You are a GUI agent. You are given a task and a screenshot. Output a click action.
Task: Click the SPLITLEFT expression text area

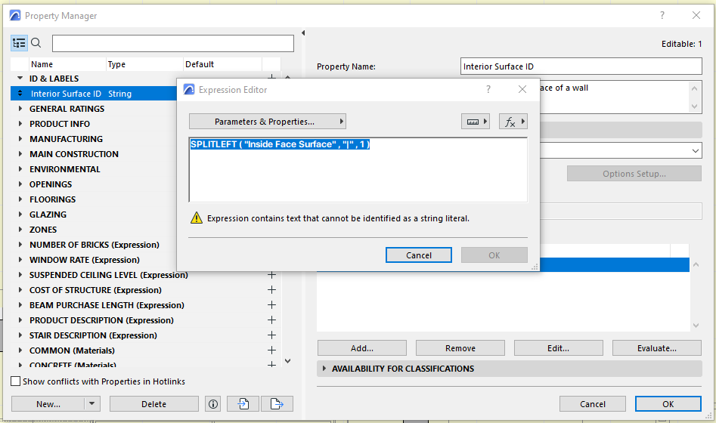358,170
